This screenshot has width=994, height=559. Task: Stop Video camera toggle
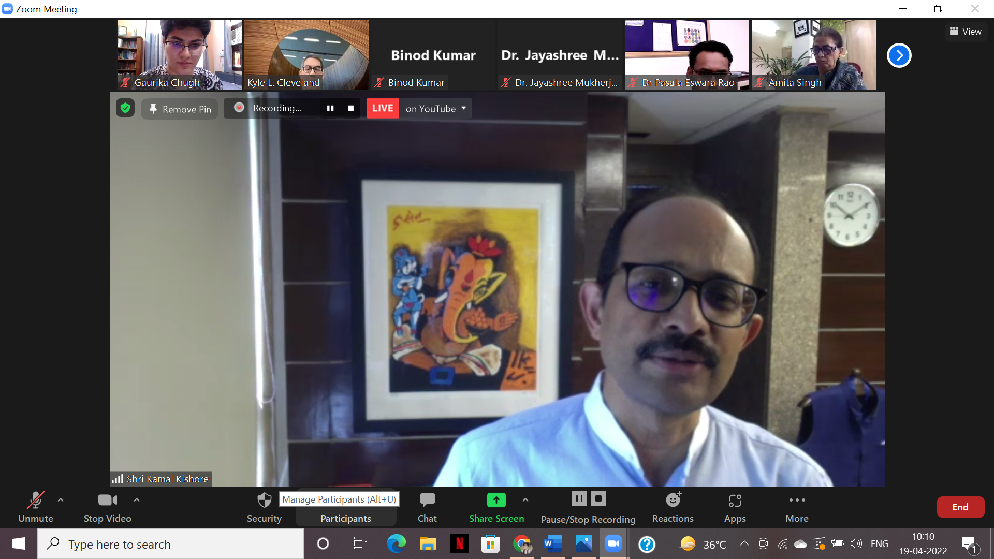[x=107, y=506]
